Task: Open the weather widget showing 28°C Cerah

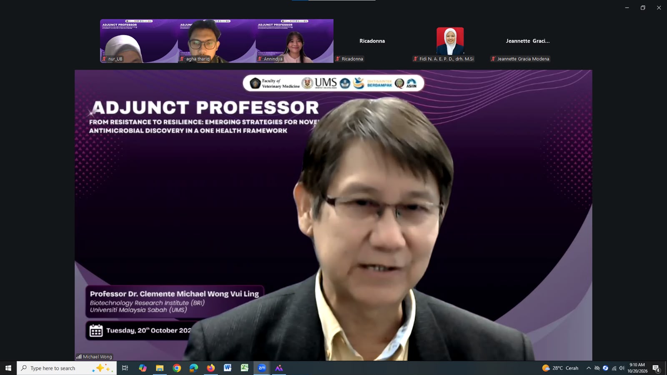Action: pos(560,368)
